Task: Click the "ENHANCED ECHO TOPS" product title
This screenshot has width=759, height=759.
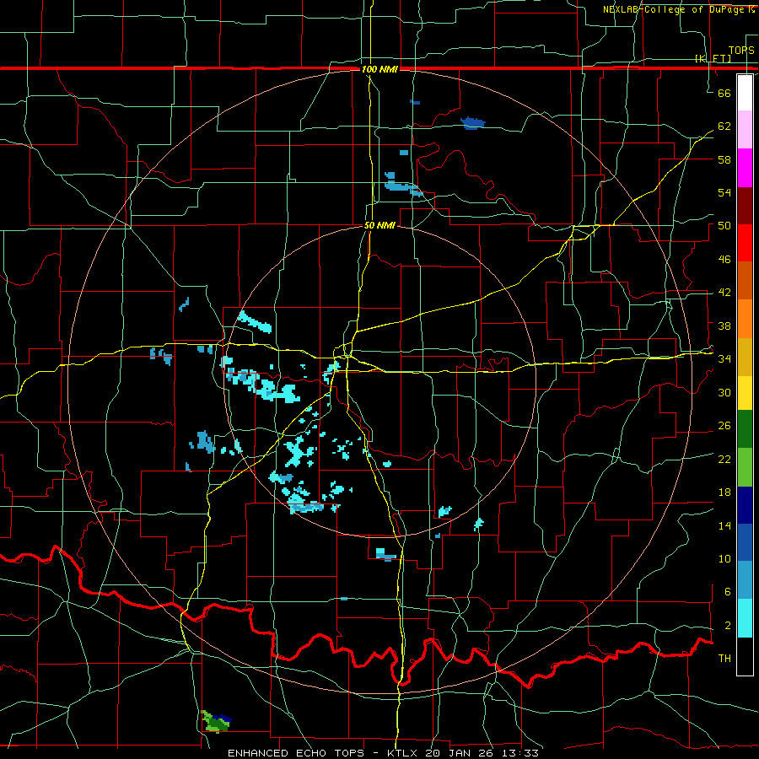Action: (x=296, y=753)
